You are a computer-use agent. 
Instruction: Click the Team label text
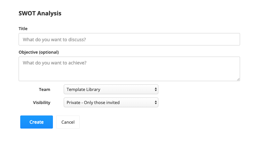click(44, 89)
